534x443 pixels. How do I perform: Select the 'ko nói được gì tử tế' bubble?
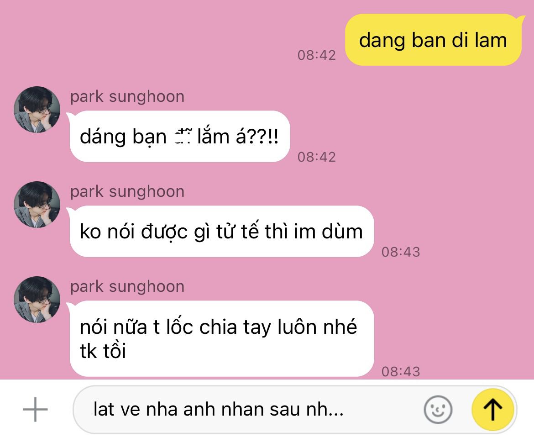pos(221,232)
